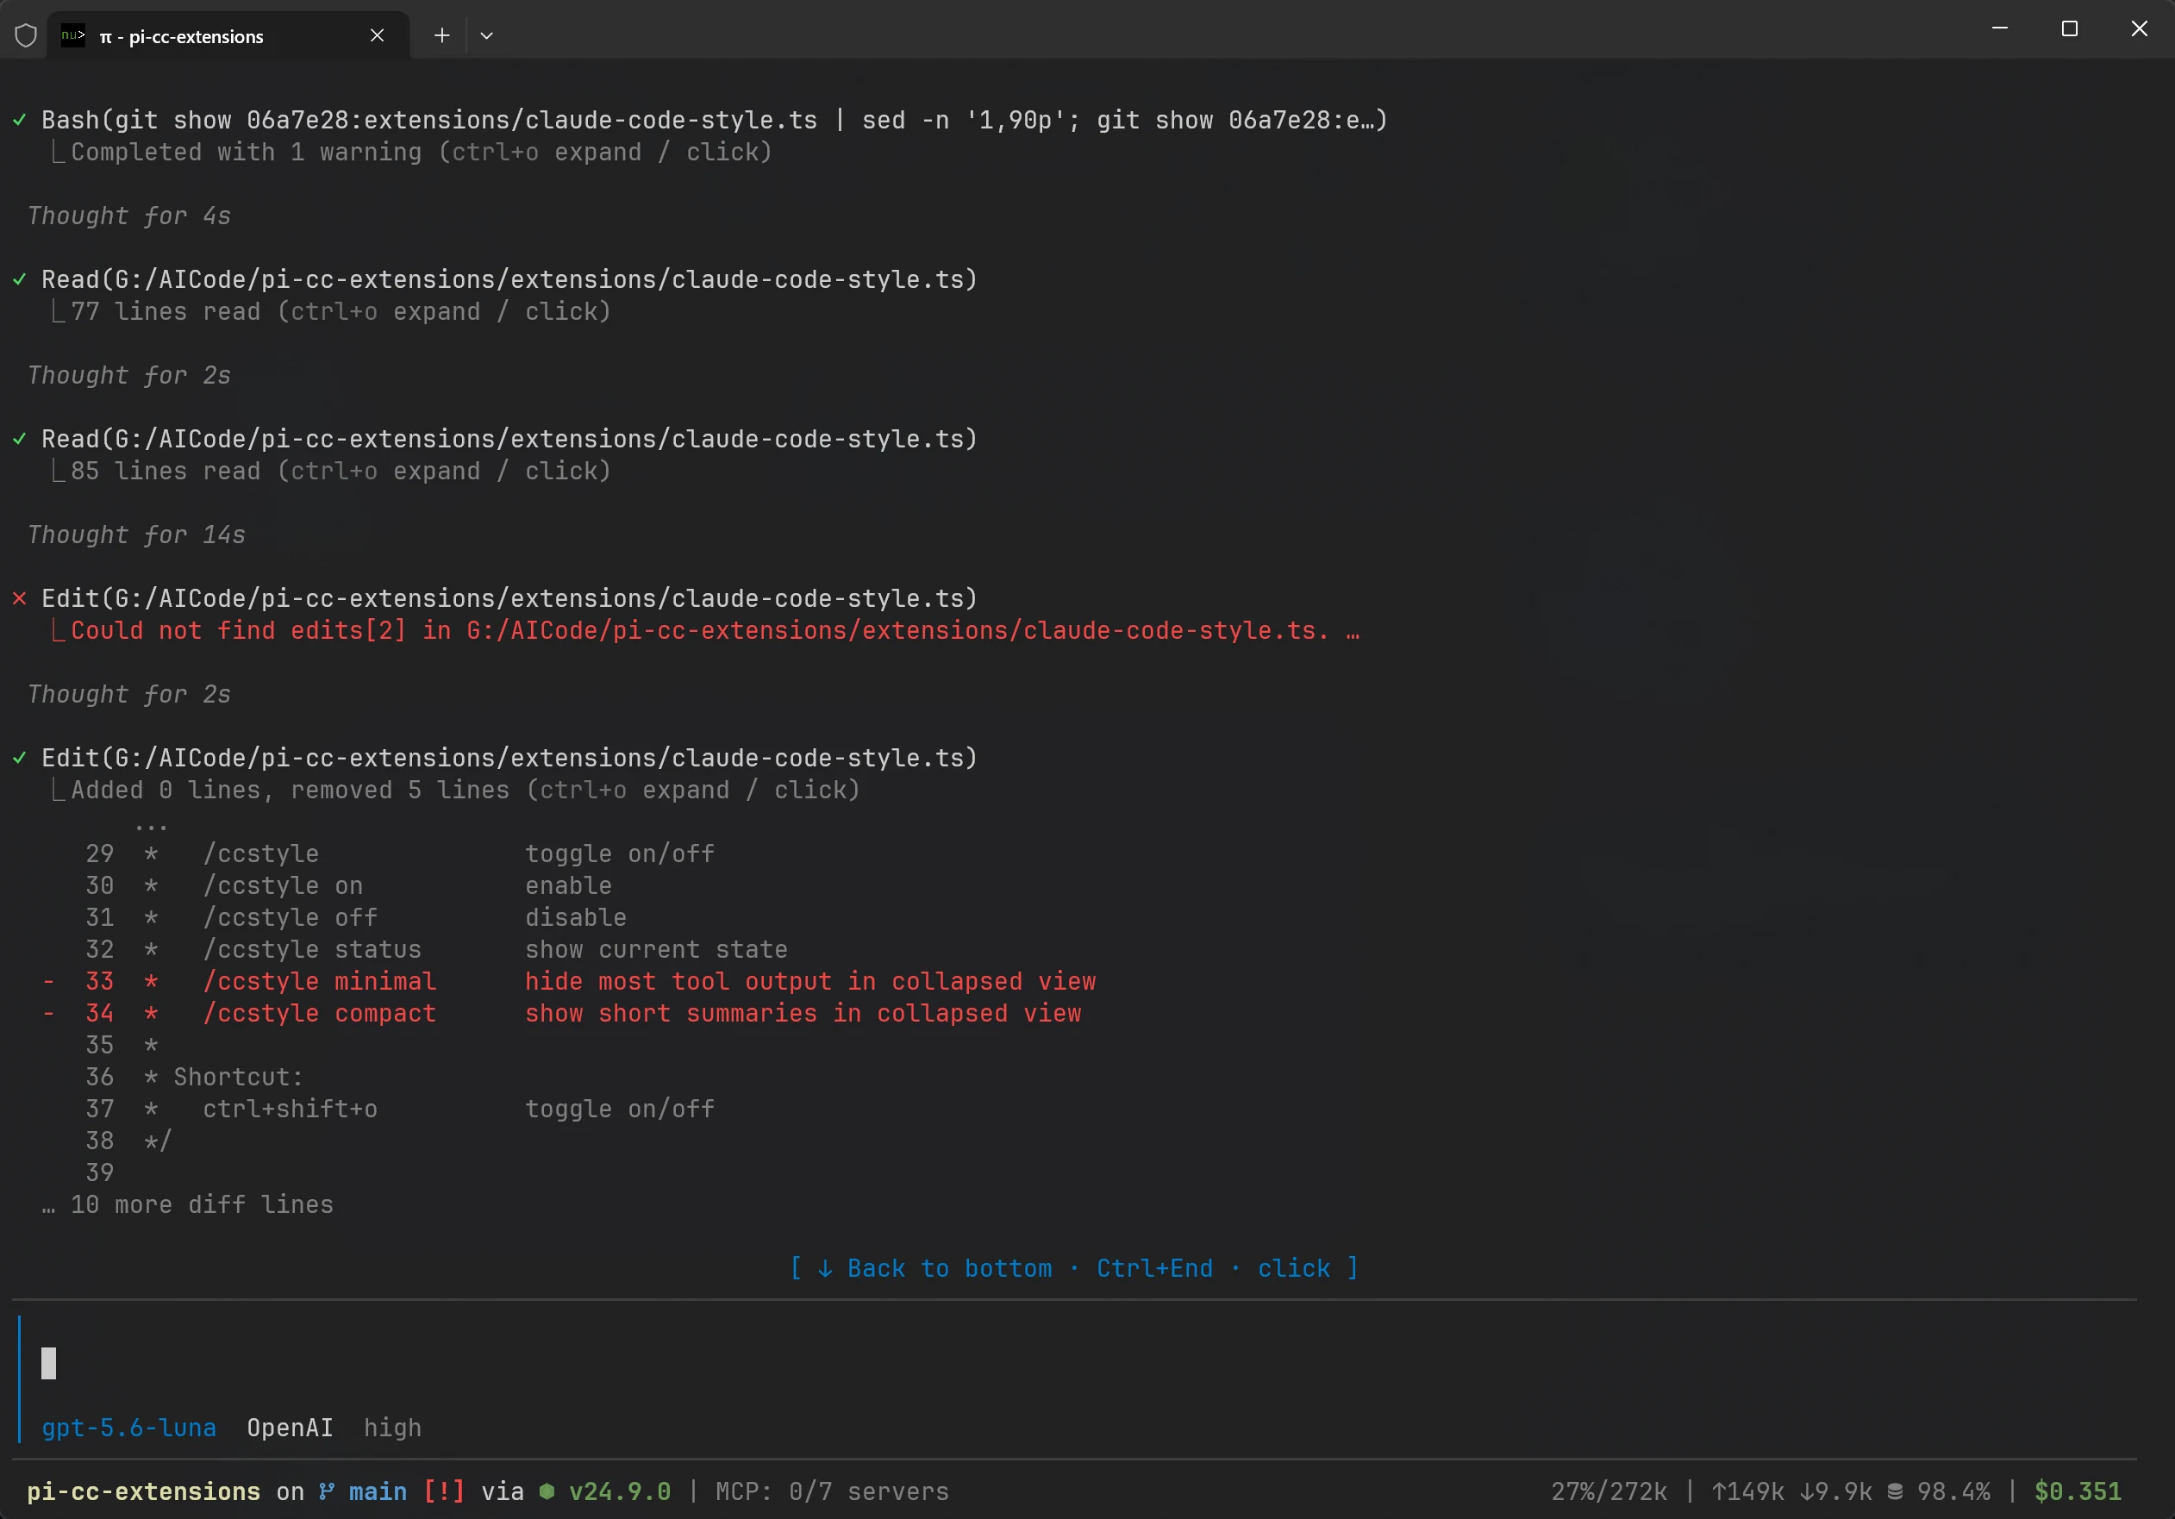Viewport: 2175px width, 1519px height.
Task: Click the ↑149k input tokens value
Action: (x=1747, y=1491)
